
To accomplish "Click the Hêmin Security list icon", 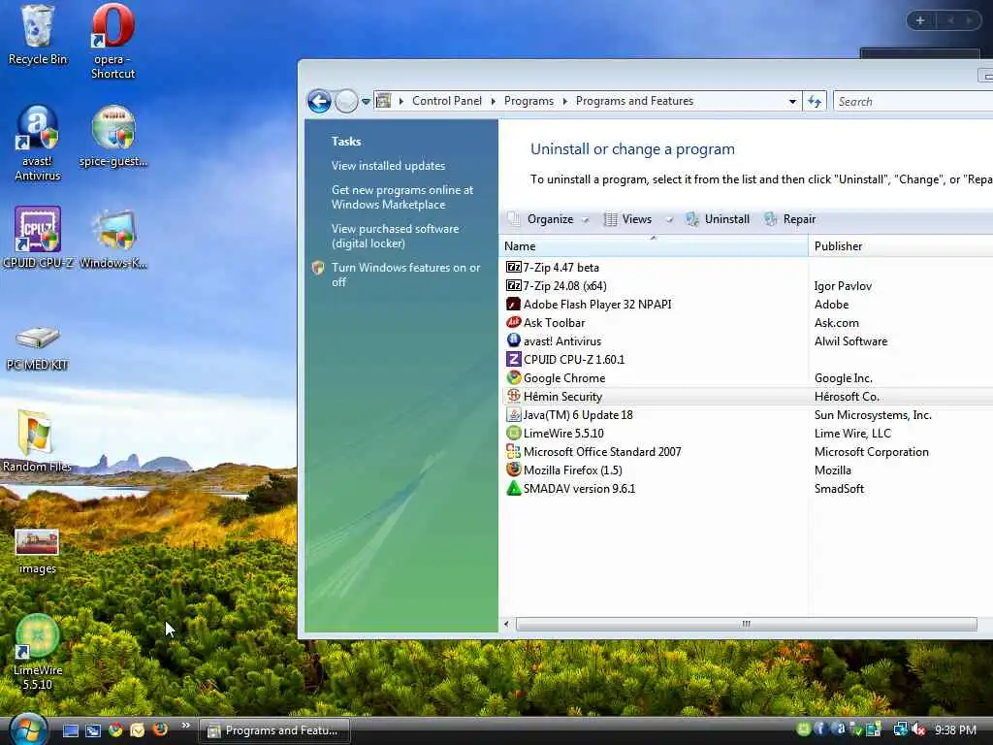I will (514, 396).
